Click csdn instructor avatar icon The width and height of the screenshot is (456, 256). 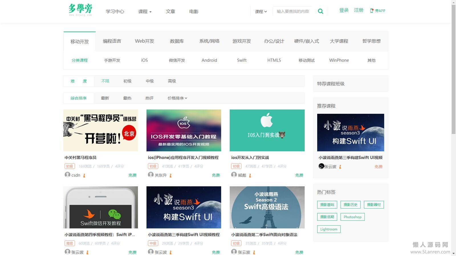point(68,175)
